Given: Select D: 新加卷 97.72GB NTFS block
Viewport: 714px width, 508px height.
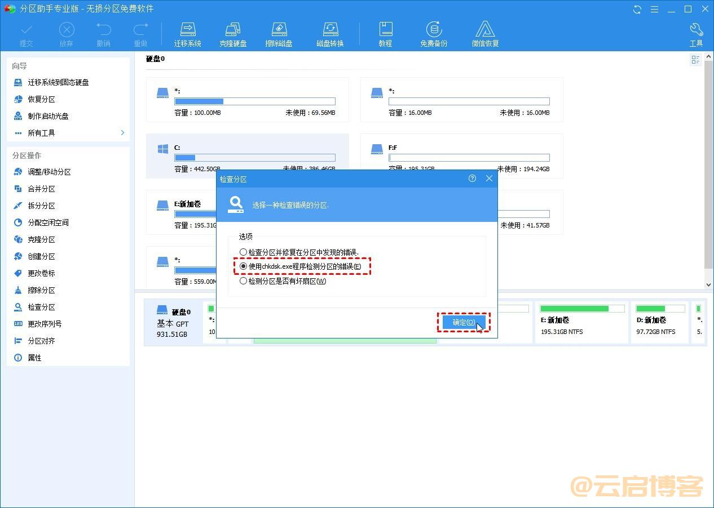Looking at the screenshot, I should point(660,322).
